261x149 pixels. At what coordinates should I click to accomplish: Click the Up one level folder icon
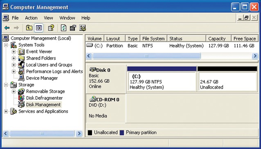[x=29, y=28]
